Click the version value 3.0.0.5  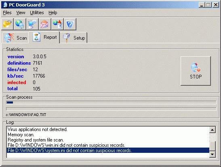[40, 57]
